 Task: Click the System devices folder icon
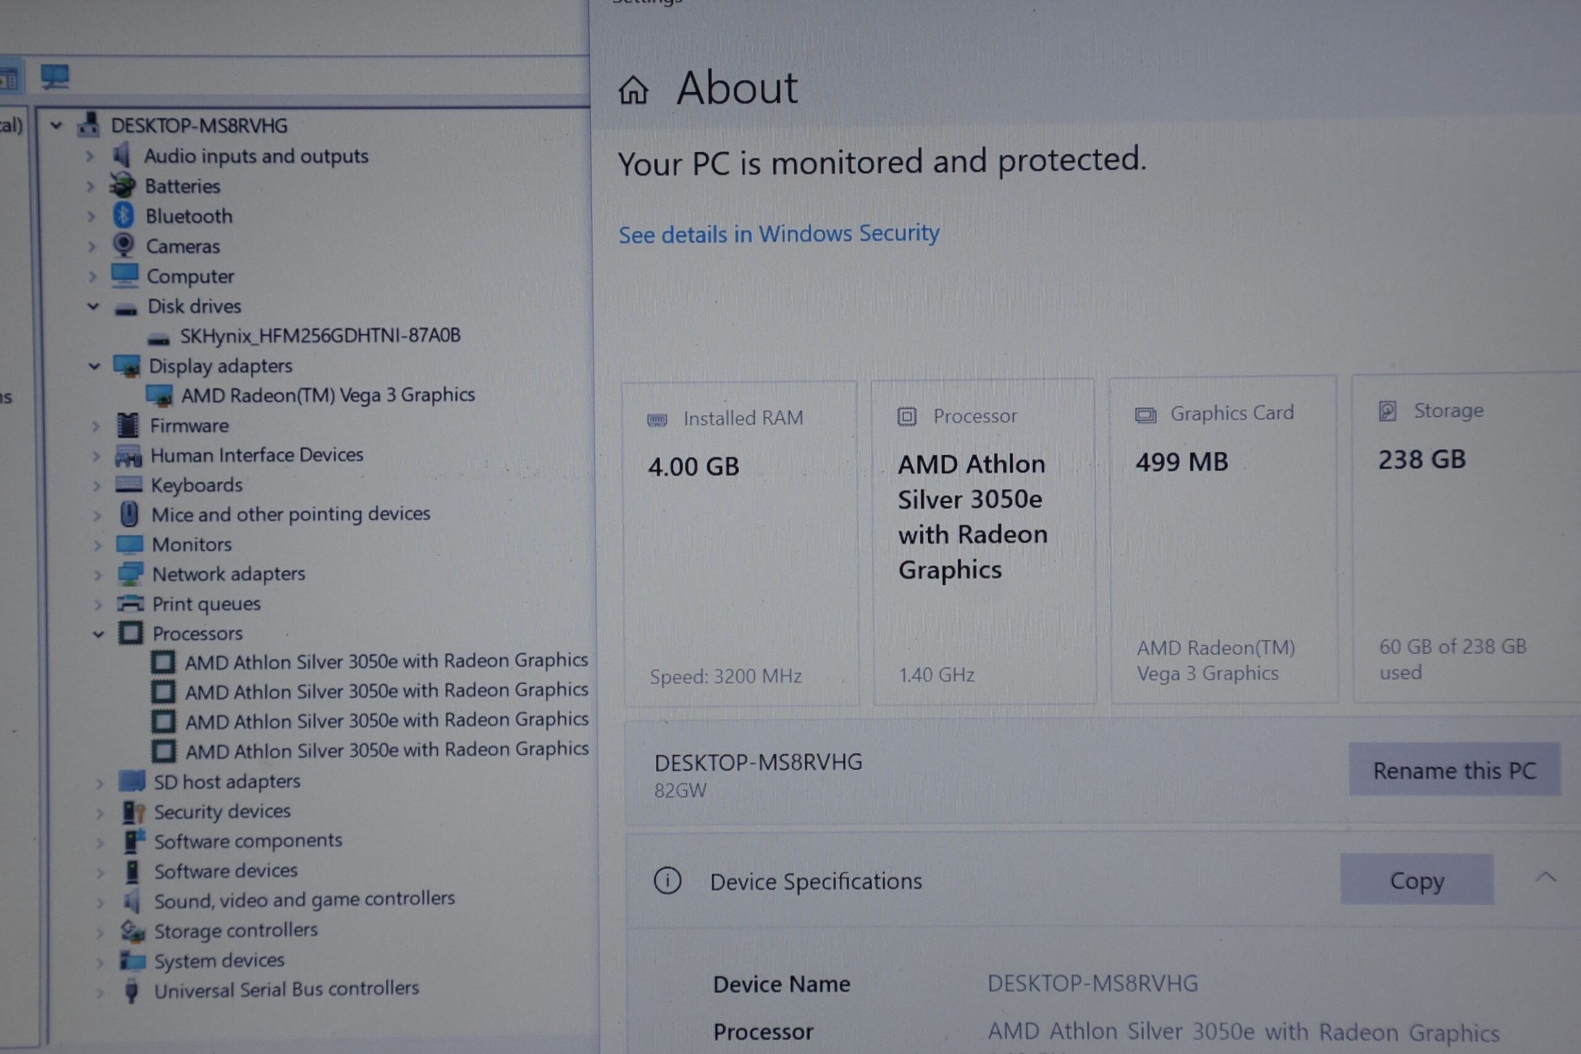[x=133, y=961]
